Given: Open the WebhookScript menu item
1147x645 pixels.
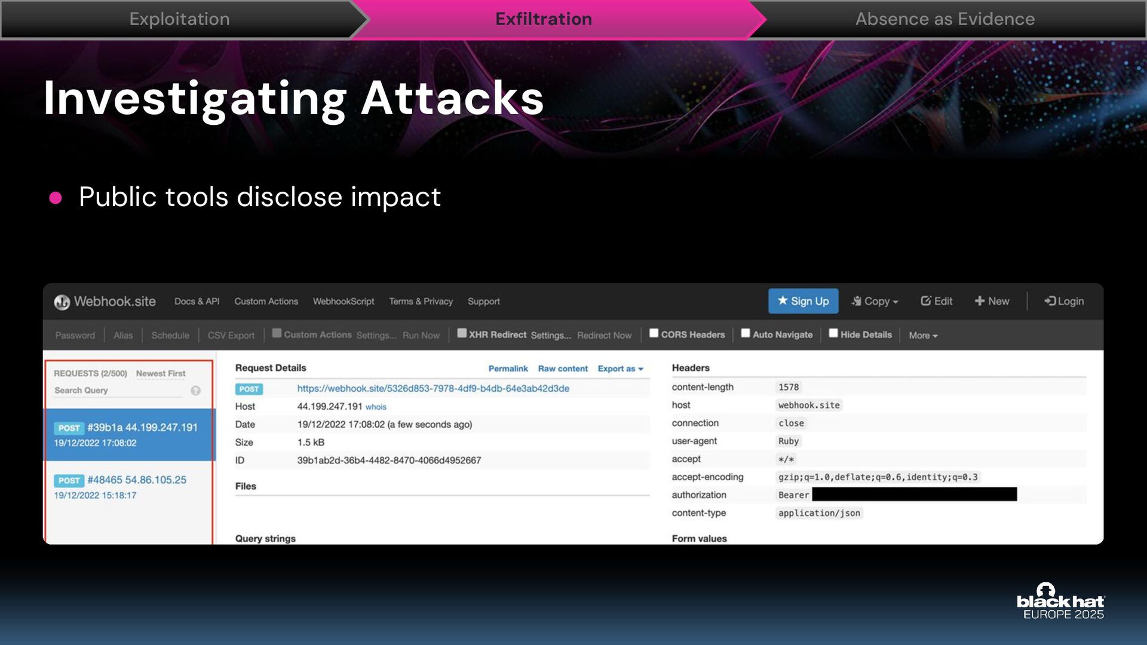Looking at the screenshot, I should tap(344, 301).
